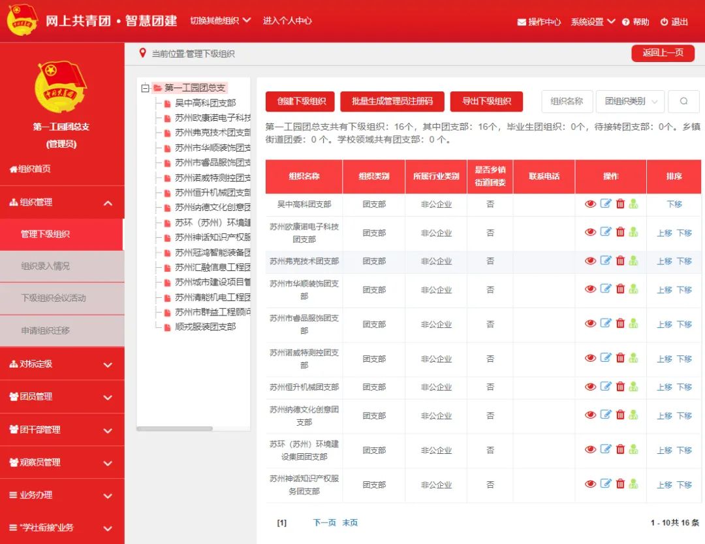Click the tree panel horizontal scrollbar
The height and width of the screenshot is (544, 705).
[x=174, y=428]
